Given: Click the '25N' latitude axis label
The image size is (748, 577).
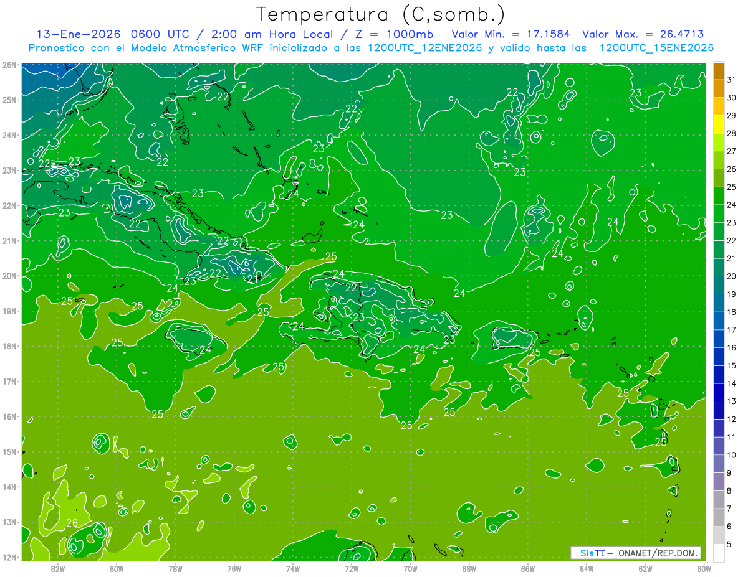Looking at the screenshot, I should (x=9, y=100).
